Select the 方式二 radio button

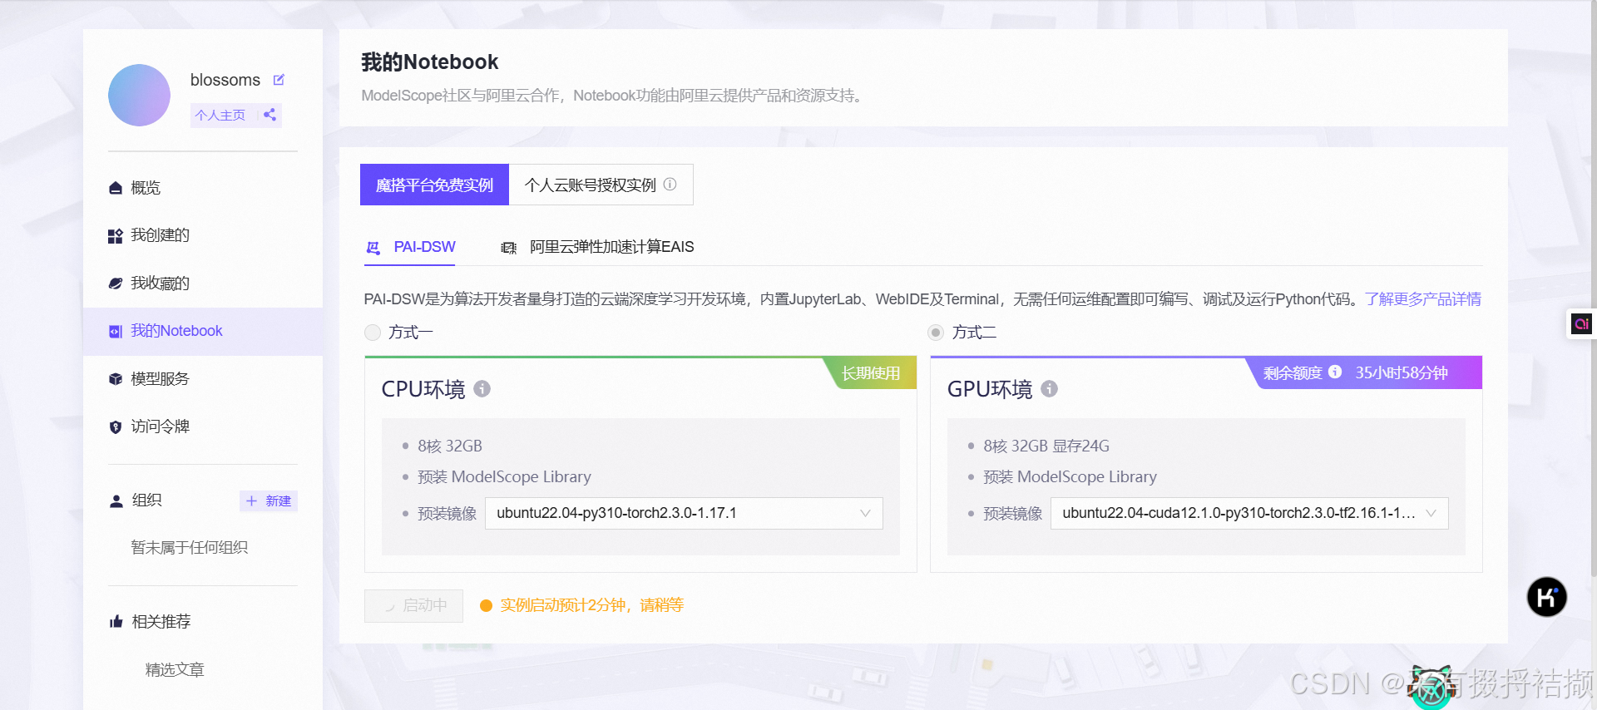(936, 333)
